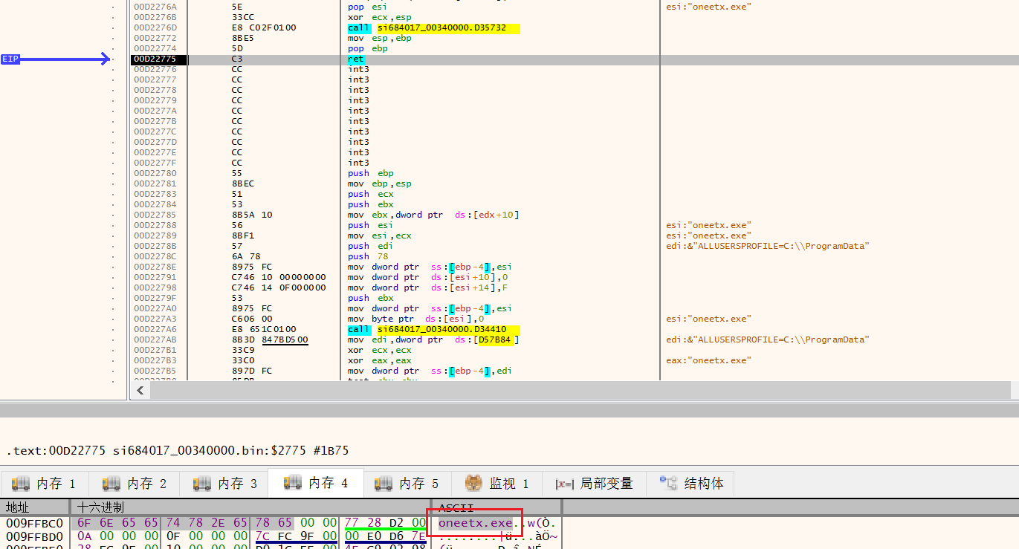Viewport: 1019px width, 549px height.
Task: Switch to the 局部变量 tab
Action: (x=595, y=484)
